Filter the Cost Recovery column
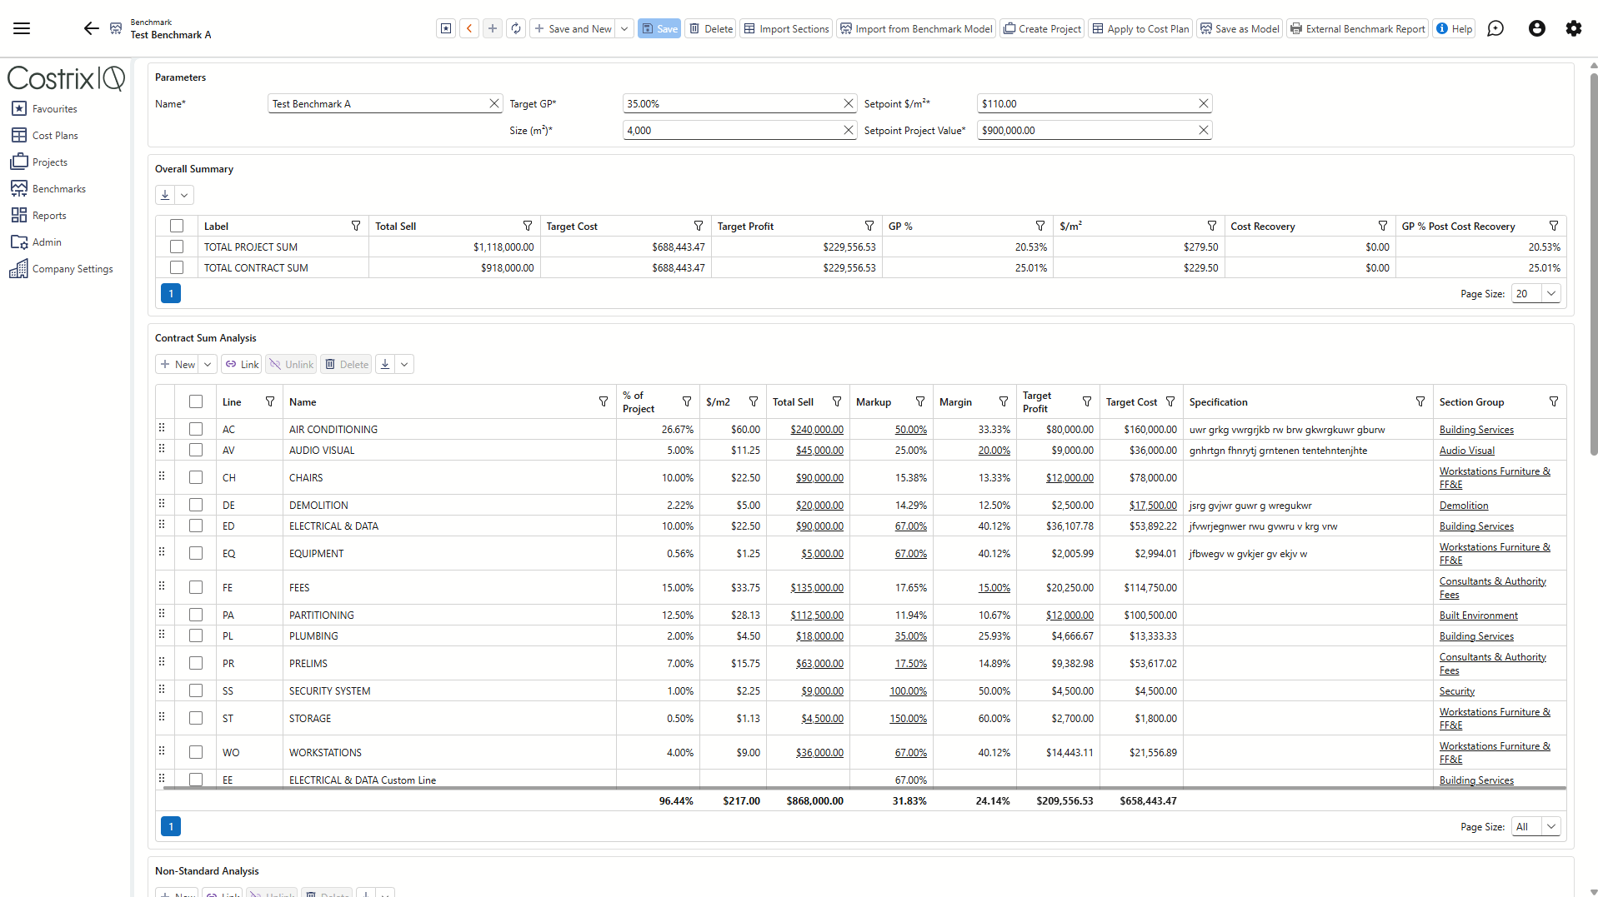 [1383, 226]
